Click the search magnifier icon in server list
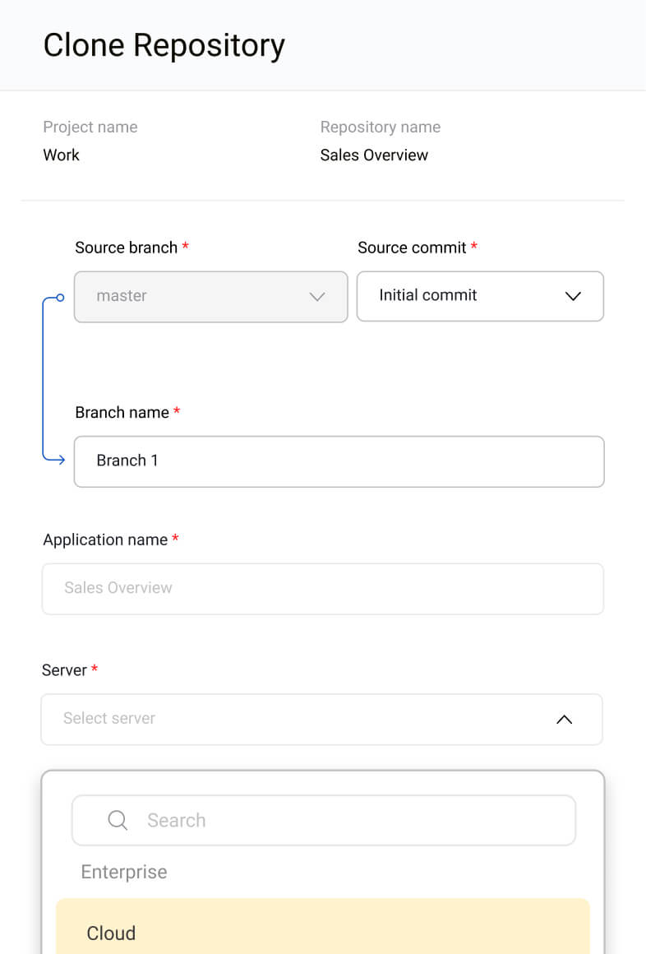The width and height of the screenshot is (646, 954). click(117, 820)
